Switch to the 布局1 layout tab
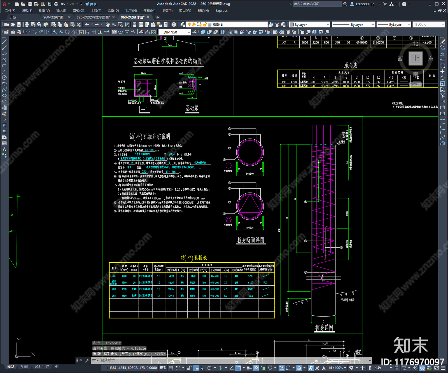448x373 pixels. 24,367
